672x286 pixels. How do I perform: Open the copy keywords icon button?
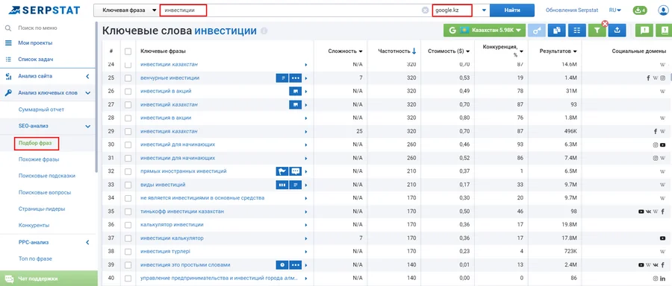(557, 31)
